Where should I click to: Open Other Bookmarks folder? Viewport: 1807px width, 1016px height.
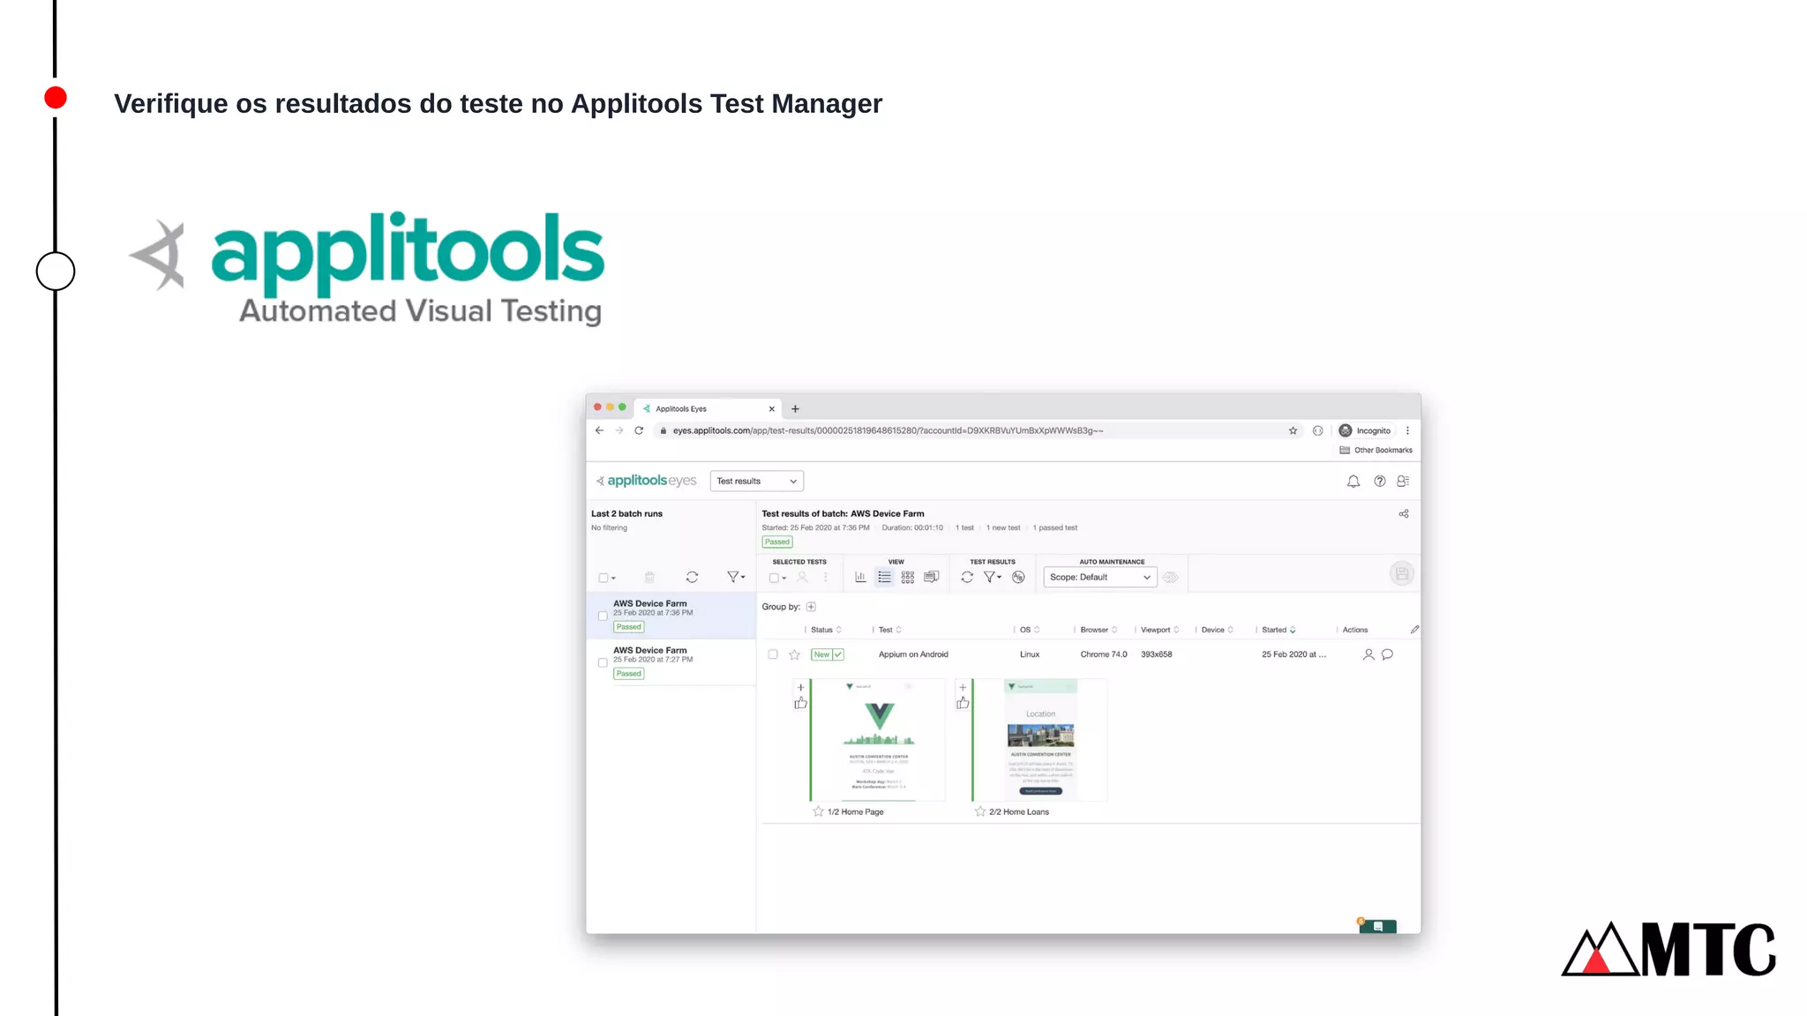[1376, 450]
